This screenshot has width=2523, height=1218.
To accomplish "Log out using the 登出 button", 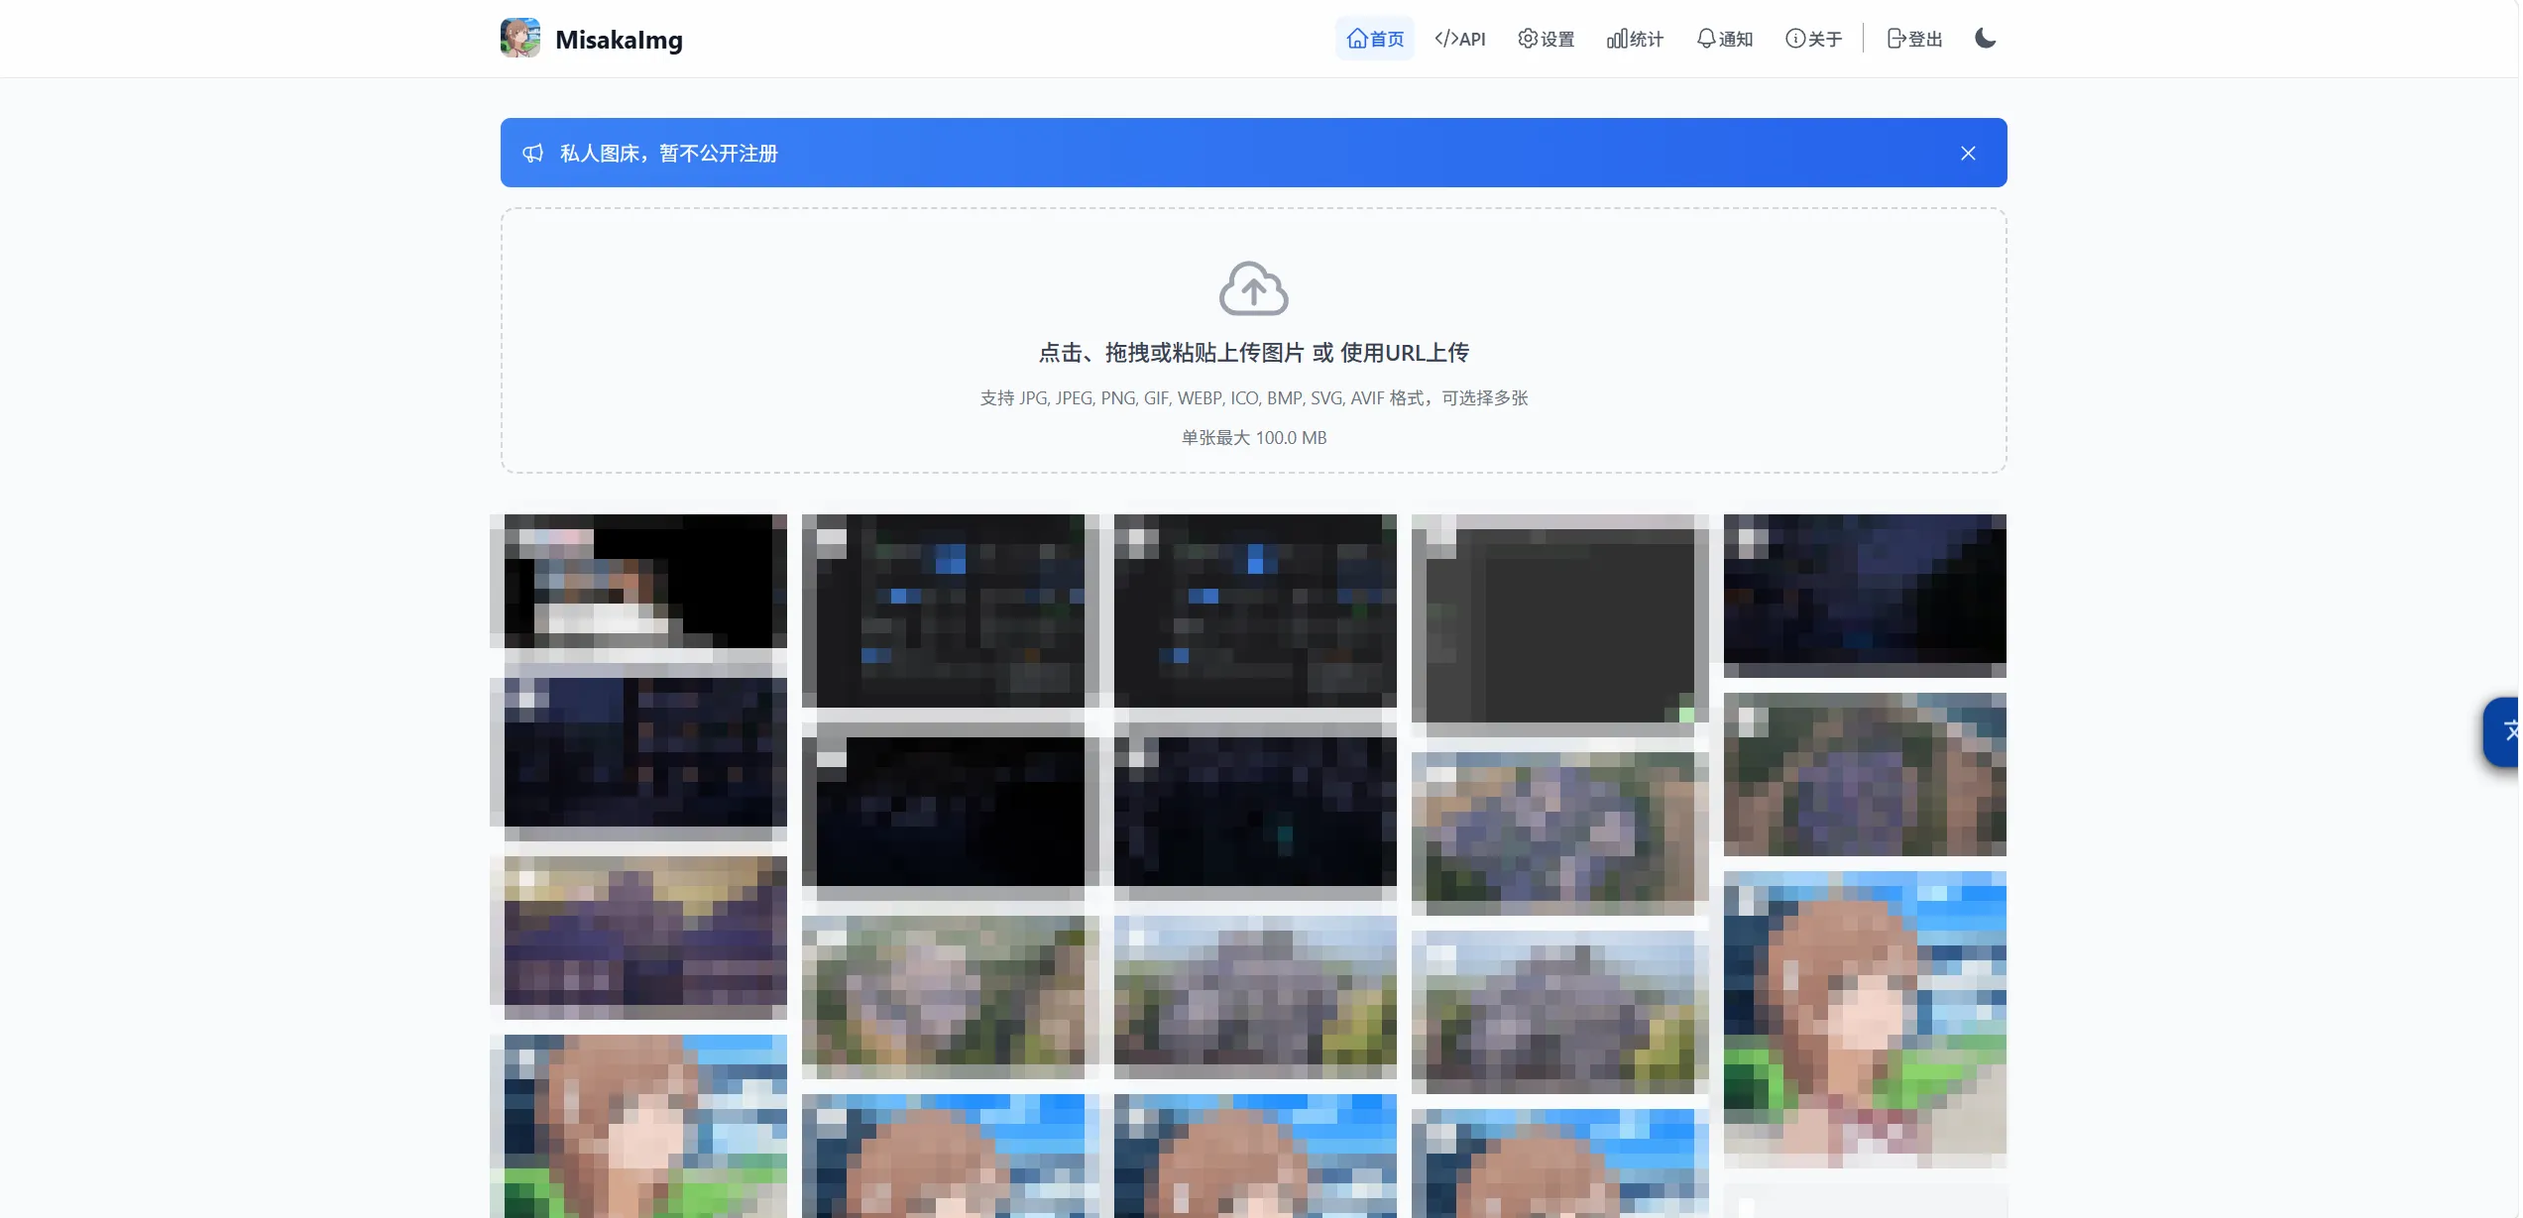I will coord(1915,39).
